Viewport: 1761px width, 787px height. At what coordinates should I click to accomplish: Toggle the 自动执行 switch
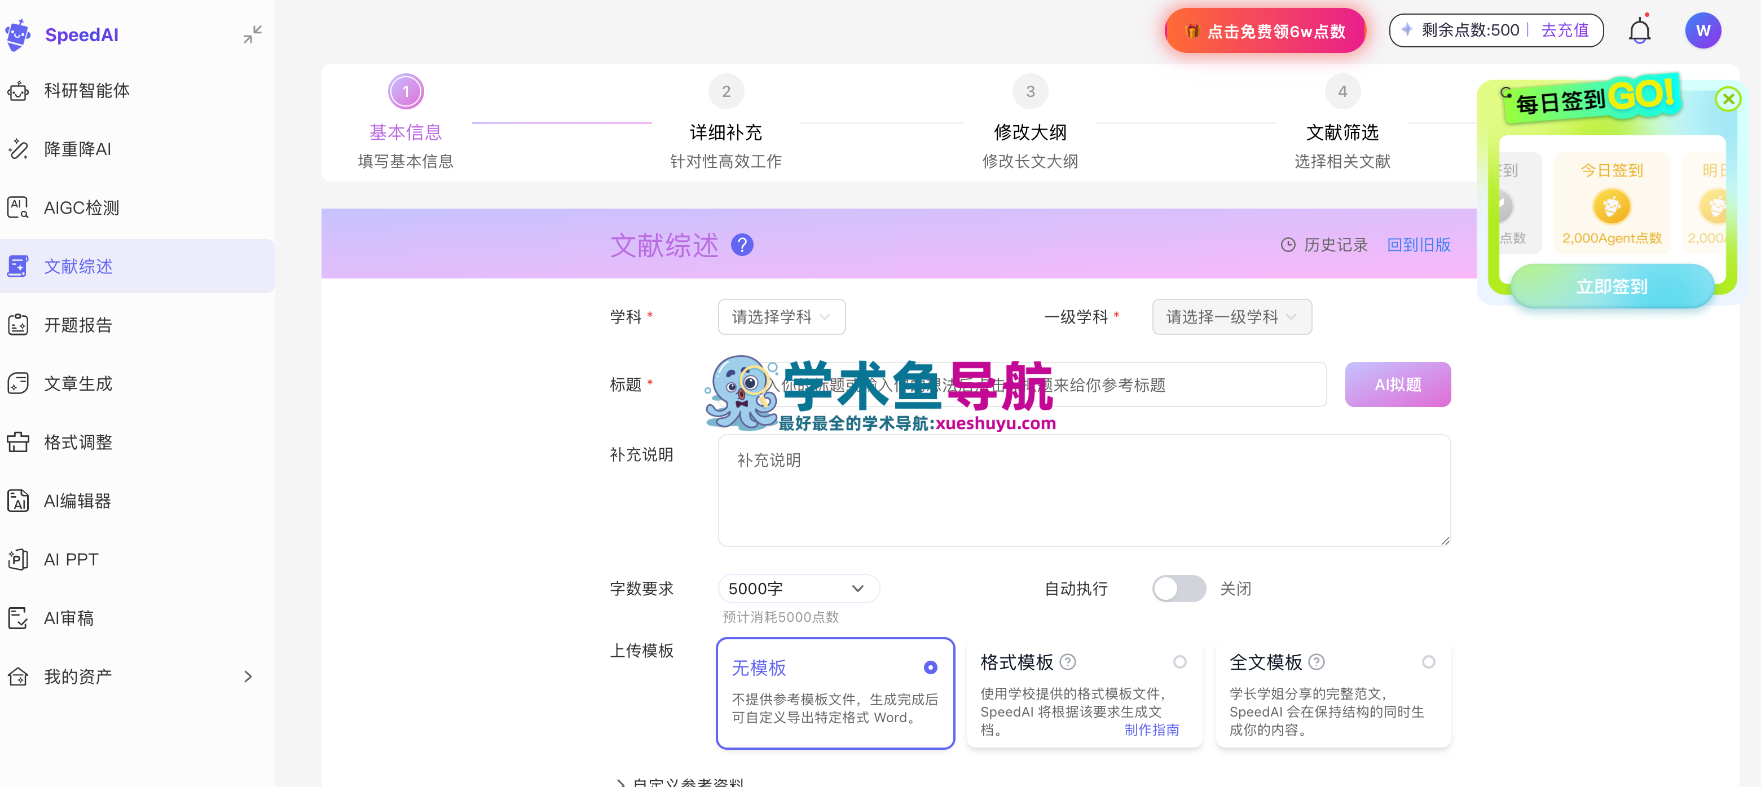click(x=1179, y=588)
